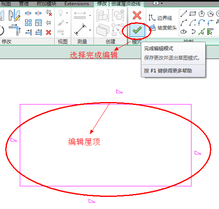The width and height of the screenshot is (219, 209).
Task: Select the right magenta roof boundary line
Action: 191,145
